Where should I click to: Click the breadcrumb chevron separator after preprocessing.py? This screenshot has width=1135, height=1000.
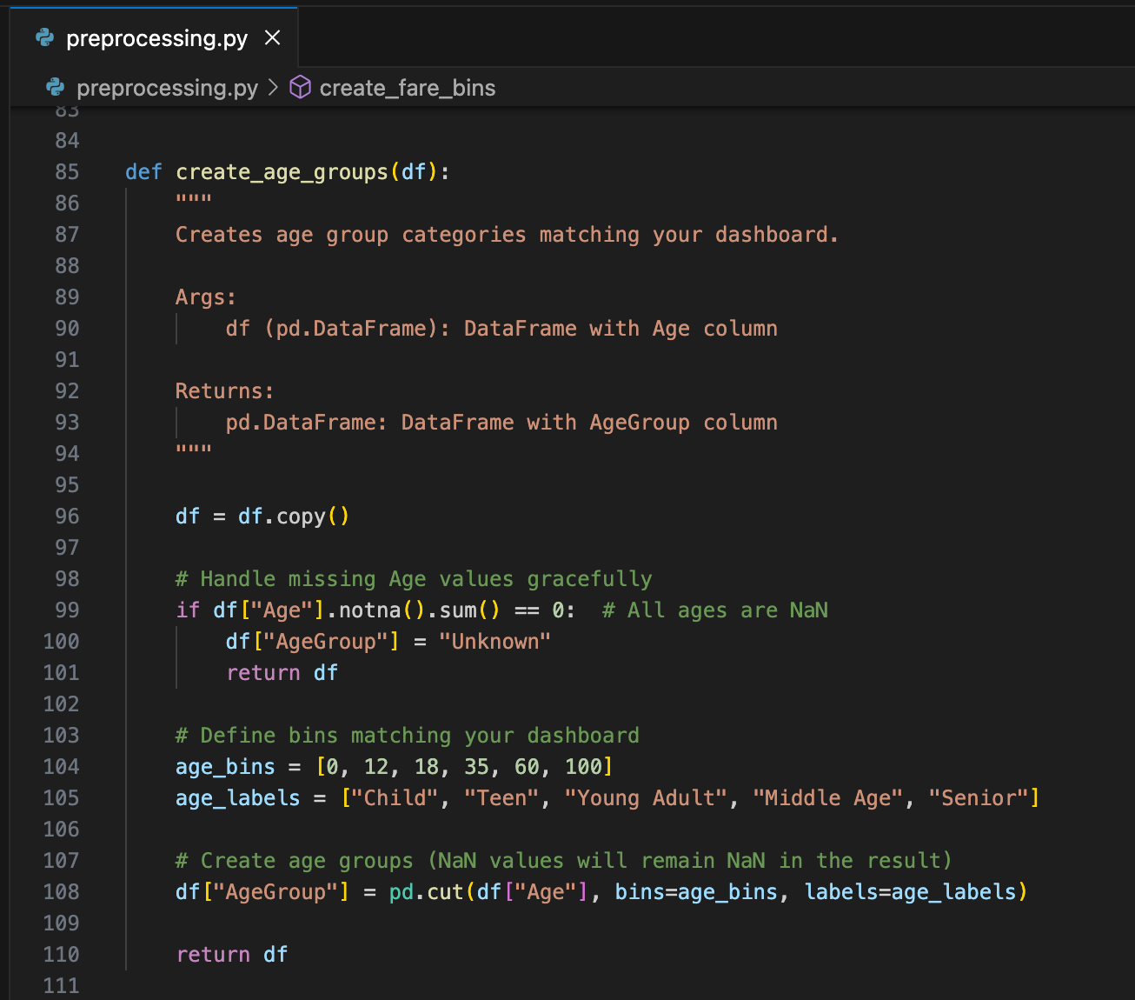274,88
